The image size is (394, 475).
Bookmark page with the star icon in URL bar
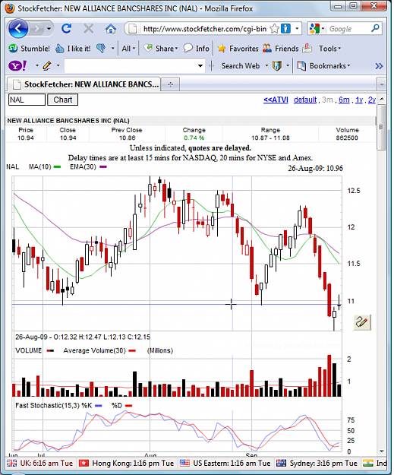coord(275,29)
